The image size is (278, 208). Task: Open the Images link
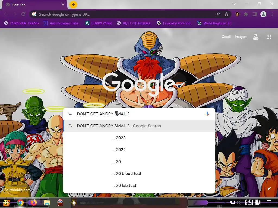click(241, 37)
